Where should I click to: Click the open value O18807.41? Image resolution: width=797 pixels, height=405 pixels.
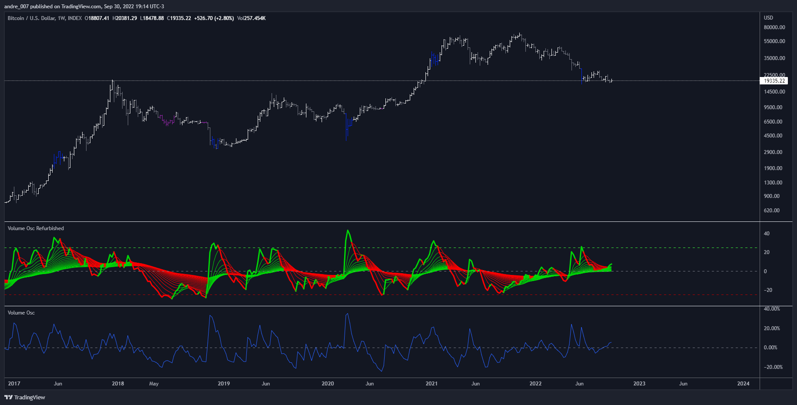97,18
